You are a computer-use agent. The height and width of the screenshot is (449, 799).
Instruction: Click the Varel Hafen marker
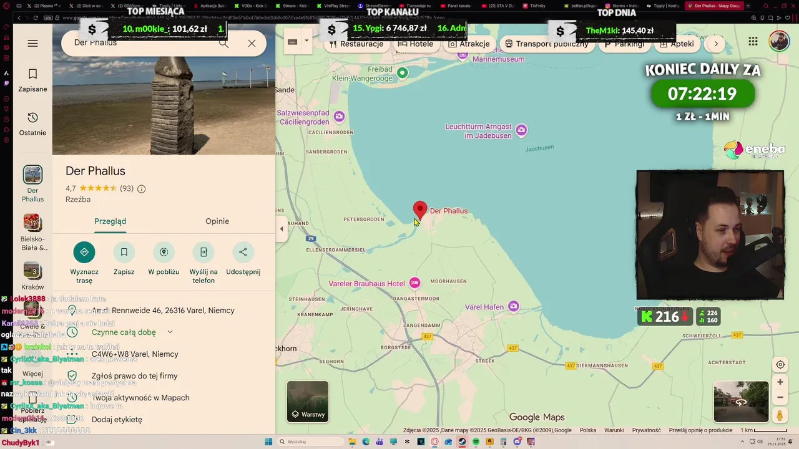513,306
